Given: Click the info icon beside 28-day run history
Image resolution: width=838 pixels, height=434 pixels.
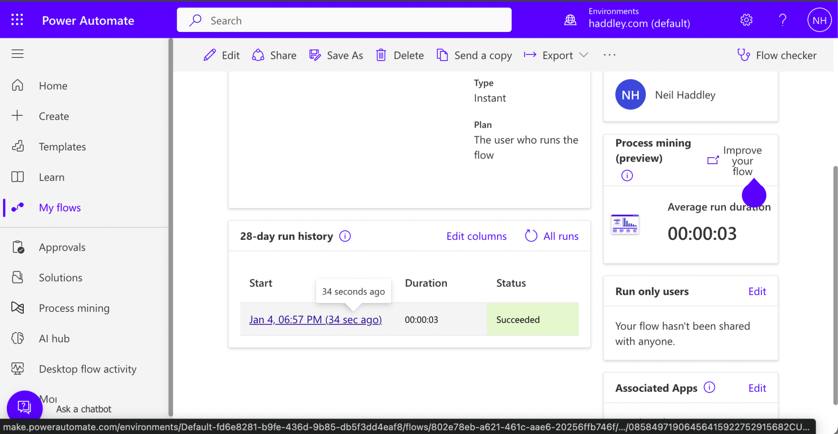Looking at the screenshot, I should pos(345,236).
